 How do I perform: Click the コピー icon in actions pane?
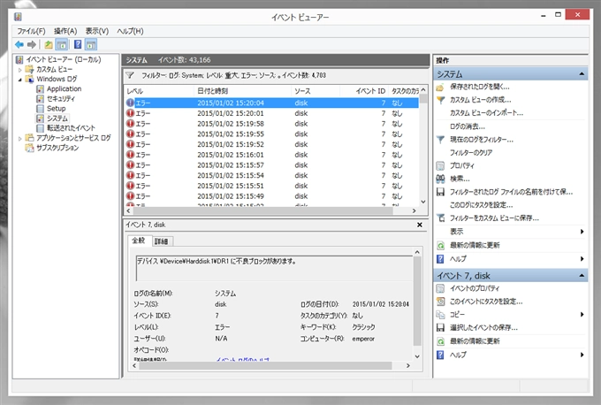coord(440,315)
